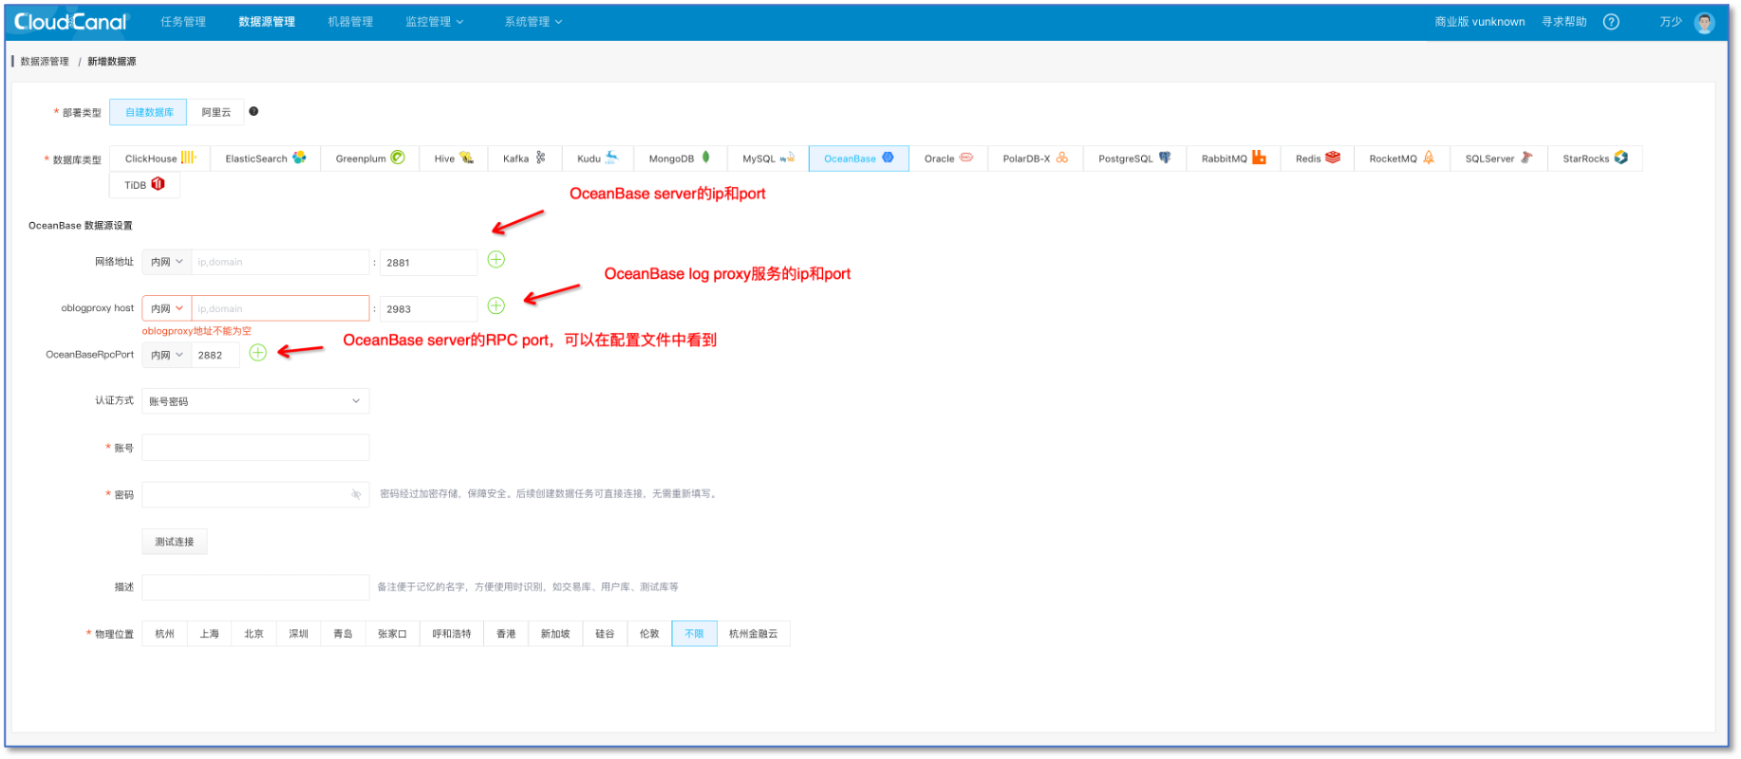Click 商业版 vunknown label
1741x759 pixels.
point(1480,22)
